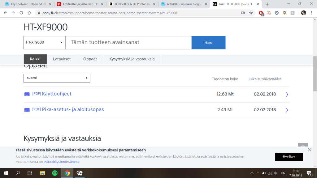Open File Explorer from the taskbar
The image size is (317, 178).
click(42, 173)
